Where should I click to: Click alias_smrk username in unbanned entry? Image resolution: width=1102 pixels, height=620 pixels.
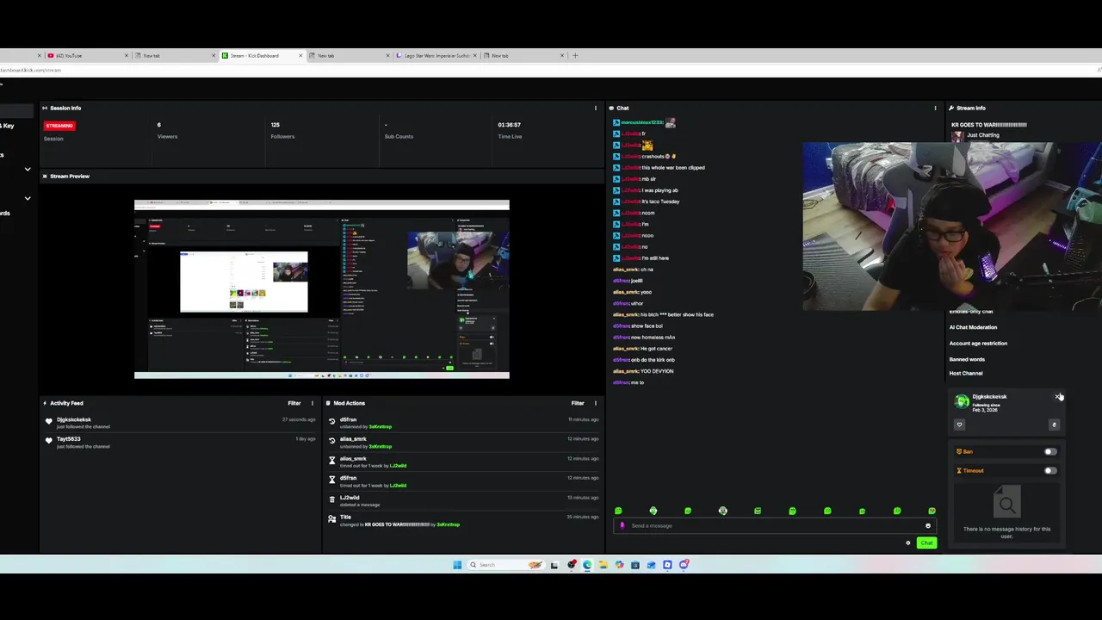(353, 439)
